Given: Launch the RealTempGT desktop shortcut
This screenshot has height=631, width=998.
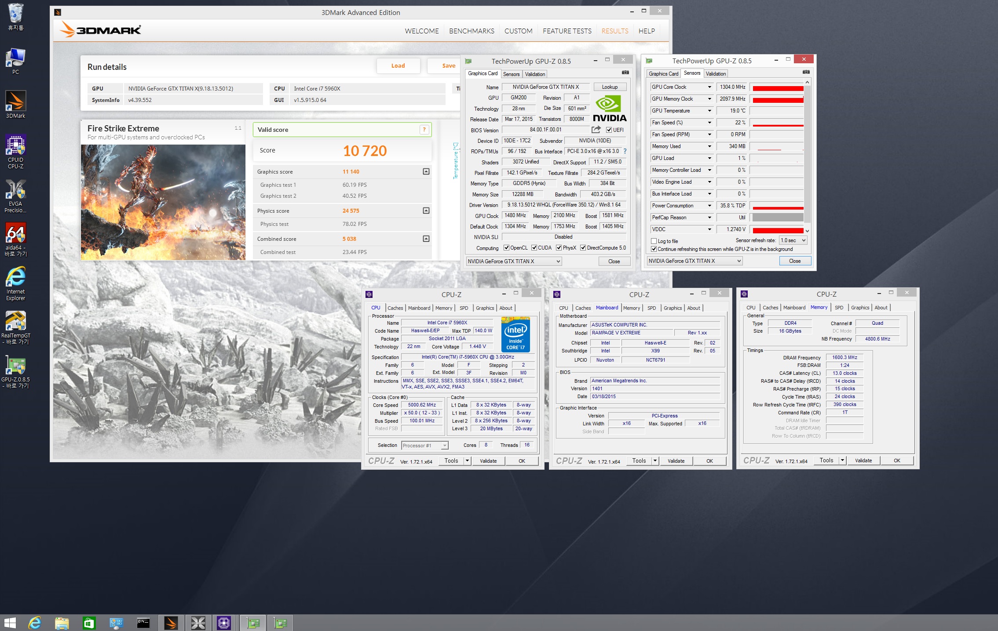Looking at the screenshot, I should 15,328.
